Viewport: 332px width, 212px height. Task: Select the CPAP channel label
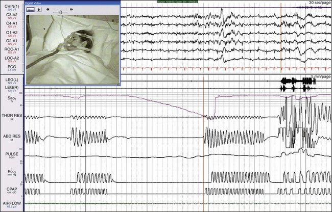tap(11, 189)
